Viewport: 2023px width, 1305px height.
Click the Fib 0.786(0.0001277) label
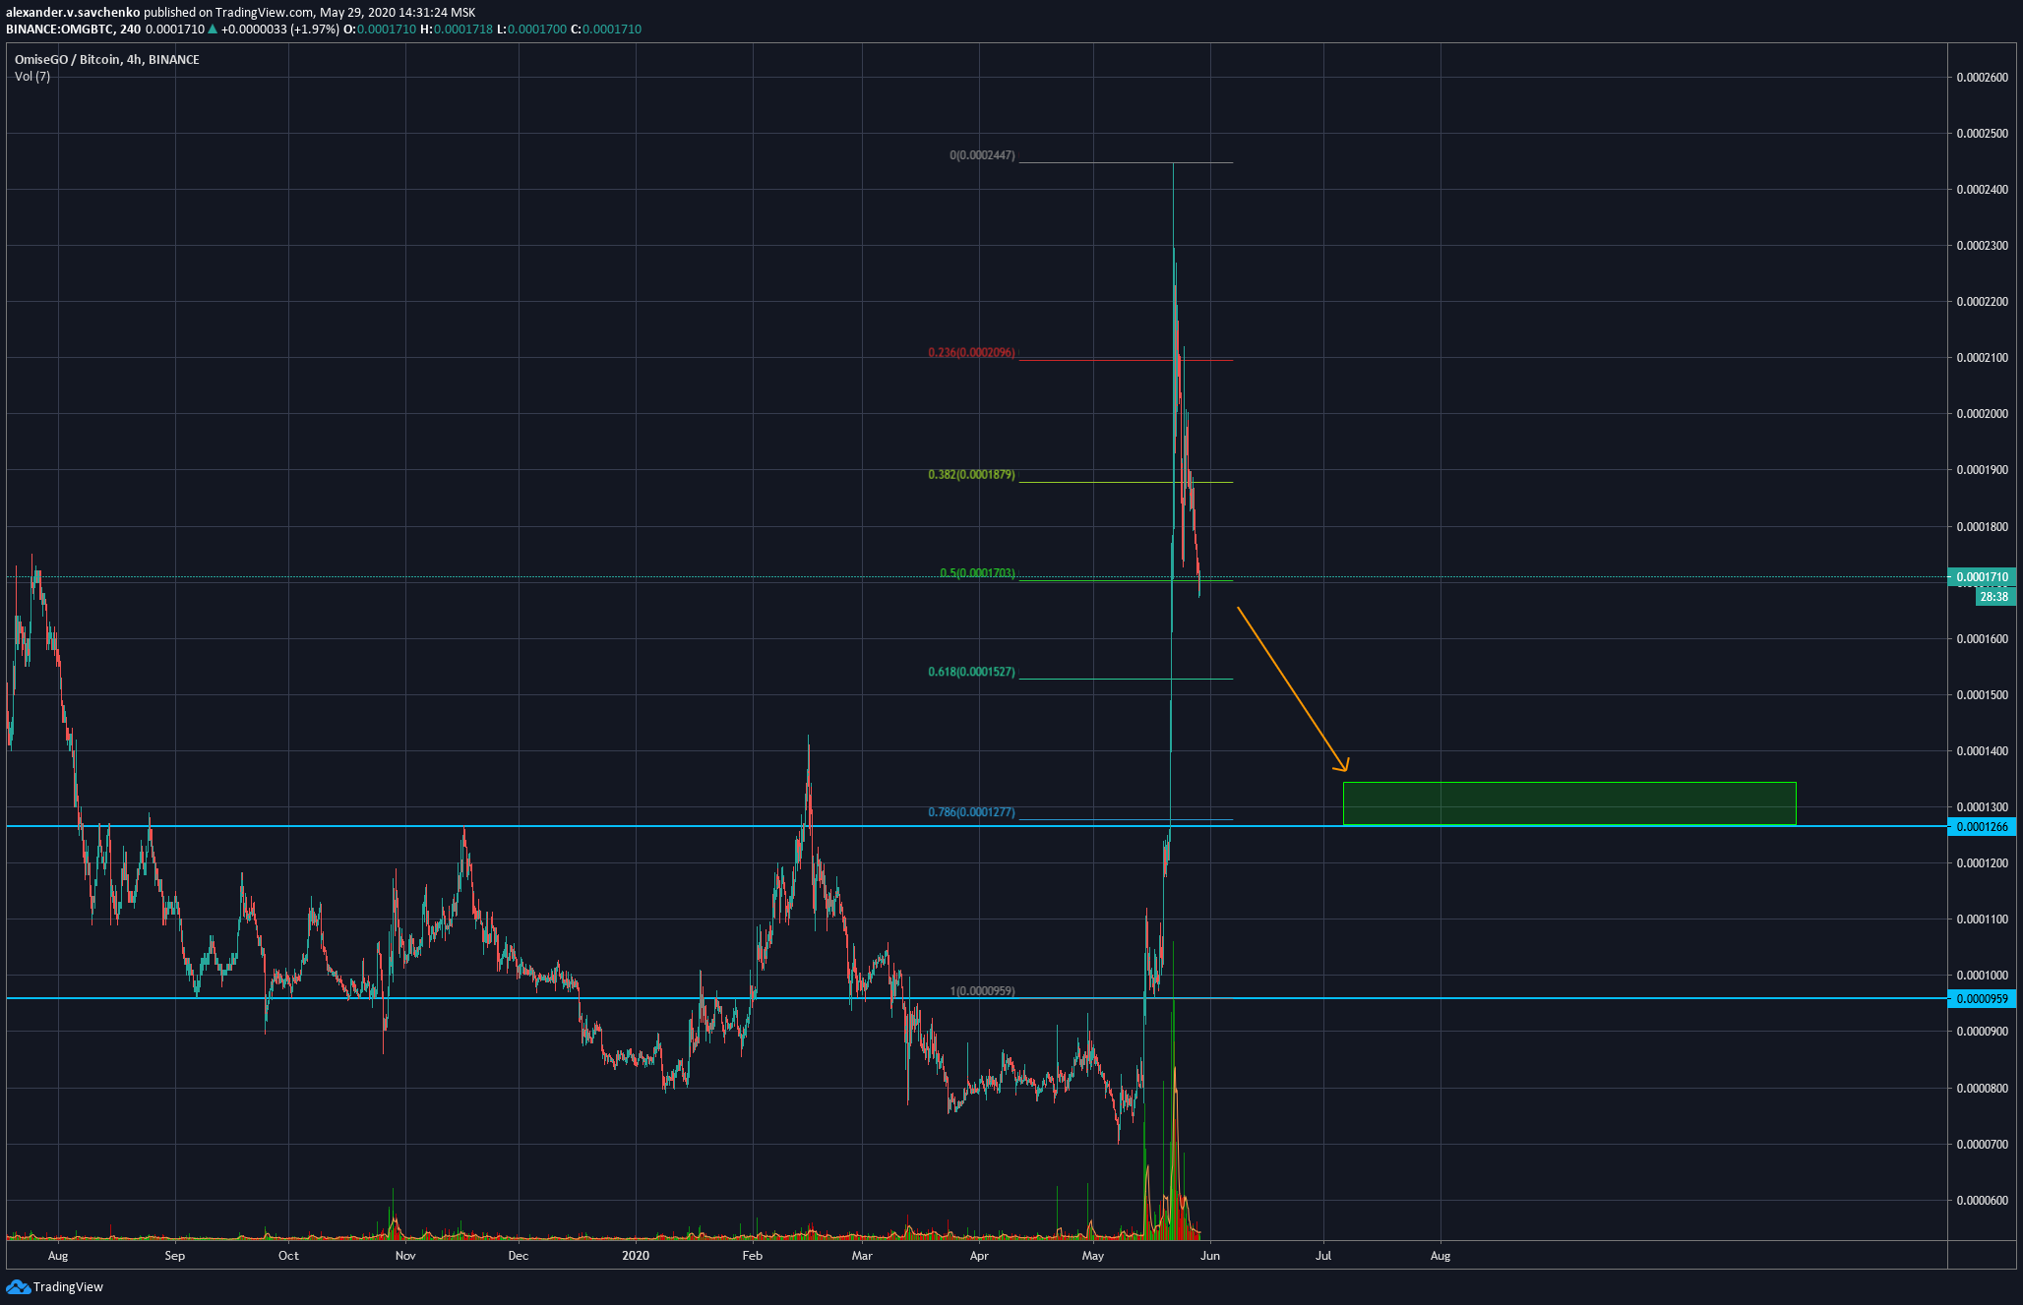pyautogui.click(x=971, y=812)
